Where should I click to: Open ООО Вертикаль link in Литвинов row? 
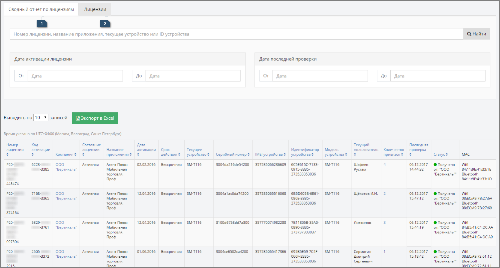66,225
